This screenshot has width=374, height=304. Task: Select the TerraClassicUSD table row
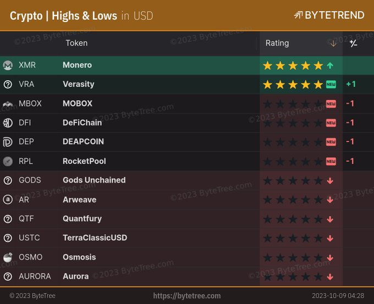pyautogui.click(x=187, y=238)
